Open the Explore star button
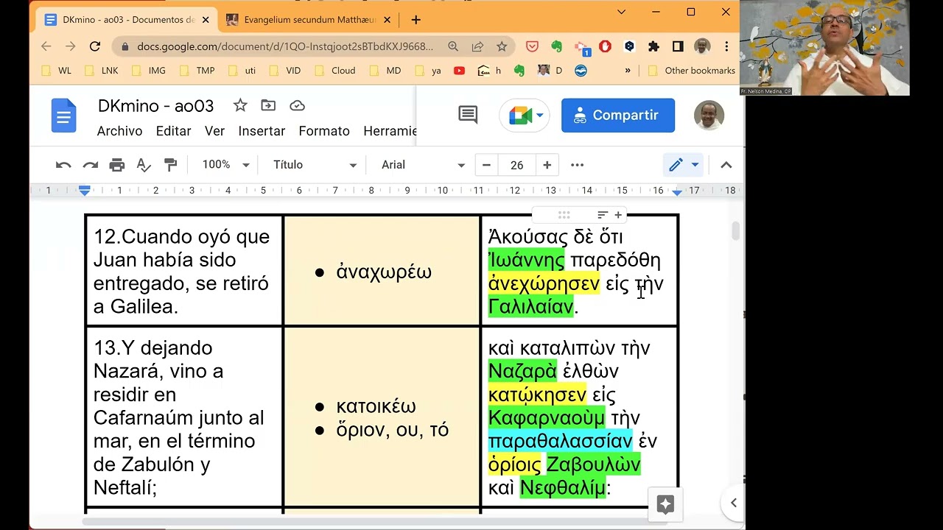This screenshot has height=530, width=943. click(x=665, y=504)
